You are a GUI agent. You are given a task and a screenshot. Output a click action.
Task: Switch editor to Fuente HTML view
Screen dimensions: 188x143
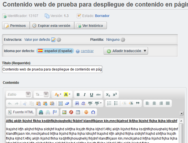pos(21,112)
